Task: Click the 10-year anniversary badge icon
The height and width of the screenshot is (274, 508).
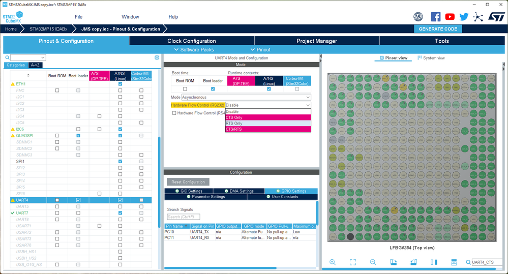Action: (419, 16)
